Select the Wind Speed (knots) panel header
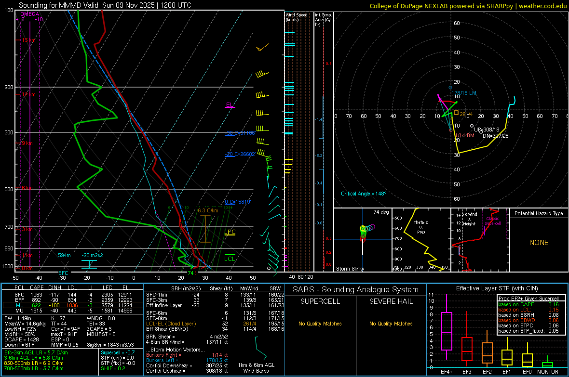Image resolution: width=569 pixels, height=377 pixels. [x=297, y=17]
